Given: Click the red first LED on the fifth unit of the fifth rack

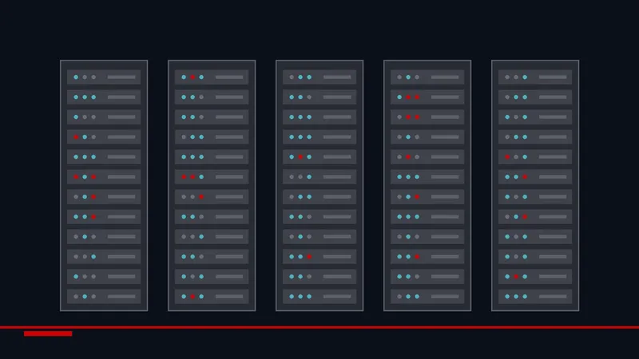Looking at the screenshot, I should coord(507,156).
